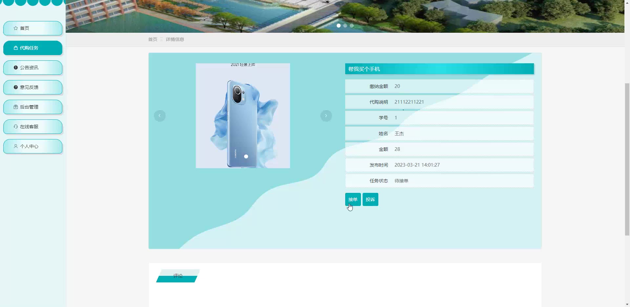Click the 代购说明 value 21112211221

click(409, 102)
